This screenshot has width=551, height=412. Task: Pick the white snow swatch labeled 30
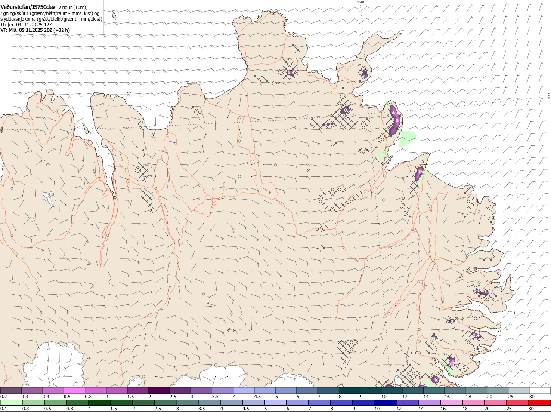540,390
